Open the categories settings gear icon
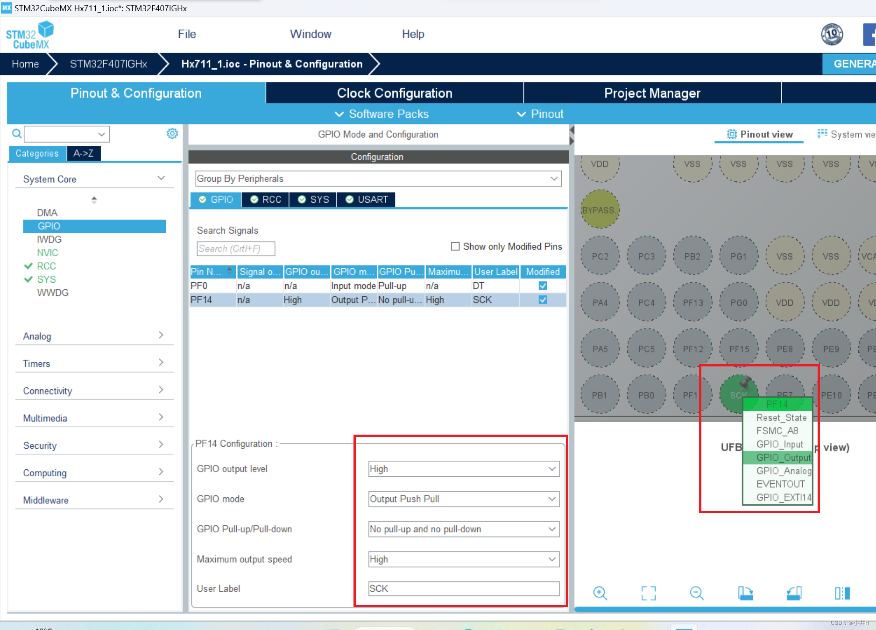The width and height of the screenshot is (876, 630). [172, 134]
